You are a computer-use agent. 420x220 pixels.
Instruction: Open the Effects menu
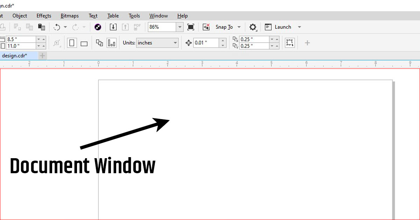44,16
